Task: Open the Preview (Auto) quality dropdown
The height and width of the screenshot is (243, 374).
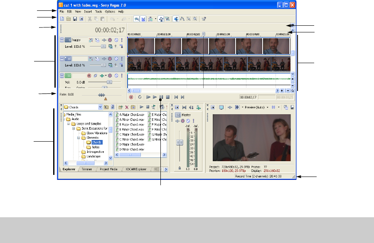Action: (267, 107)
